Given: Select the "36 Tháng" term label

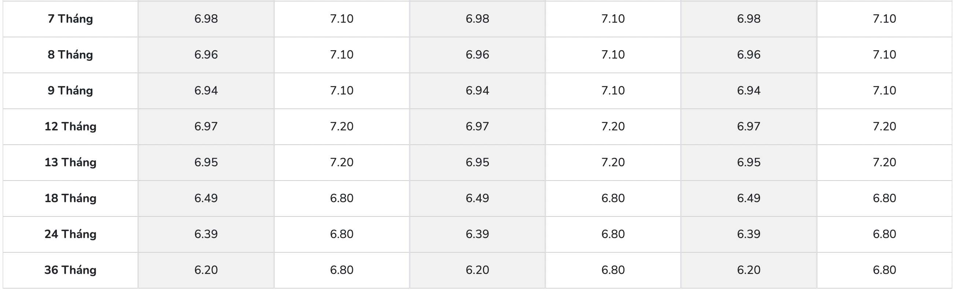Looking at the screenshot, I should (x=70, y=270).
